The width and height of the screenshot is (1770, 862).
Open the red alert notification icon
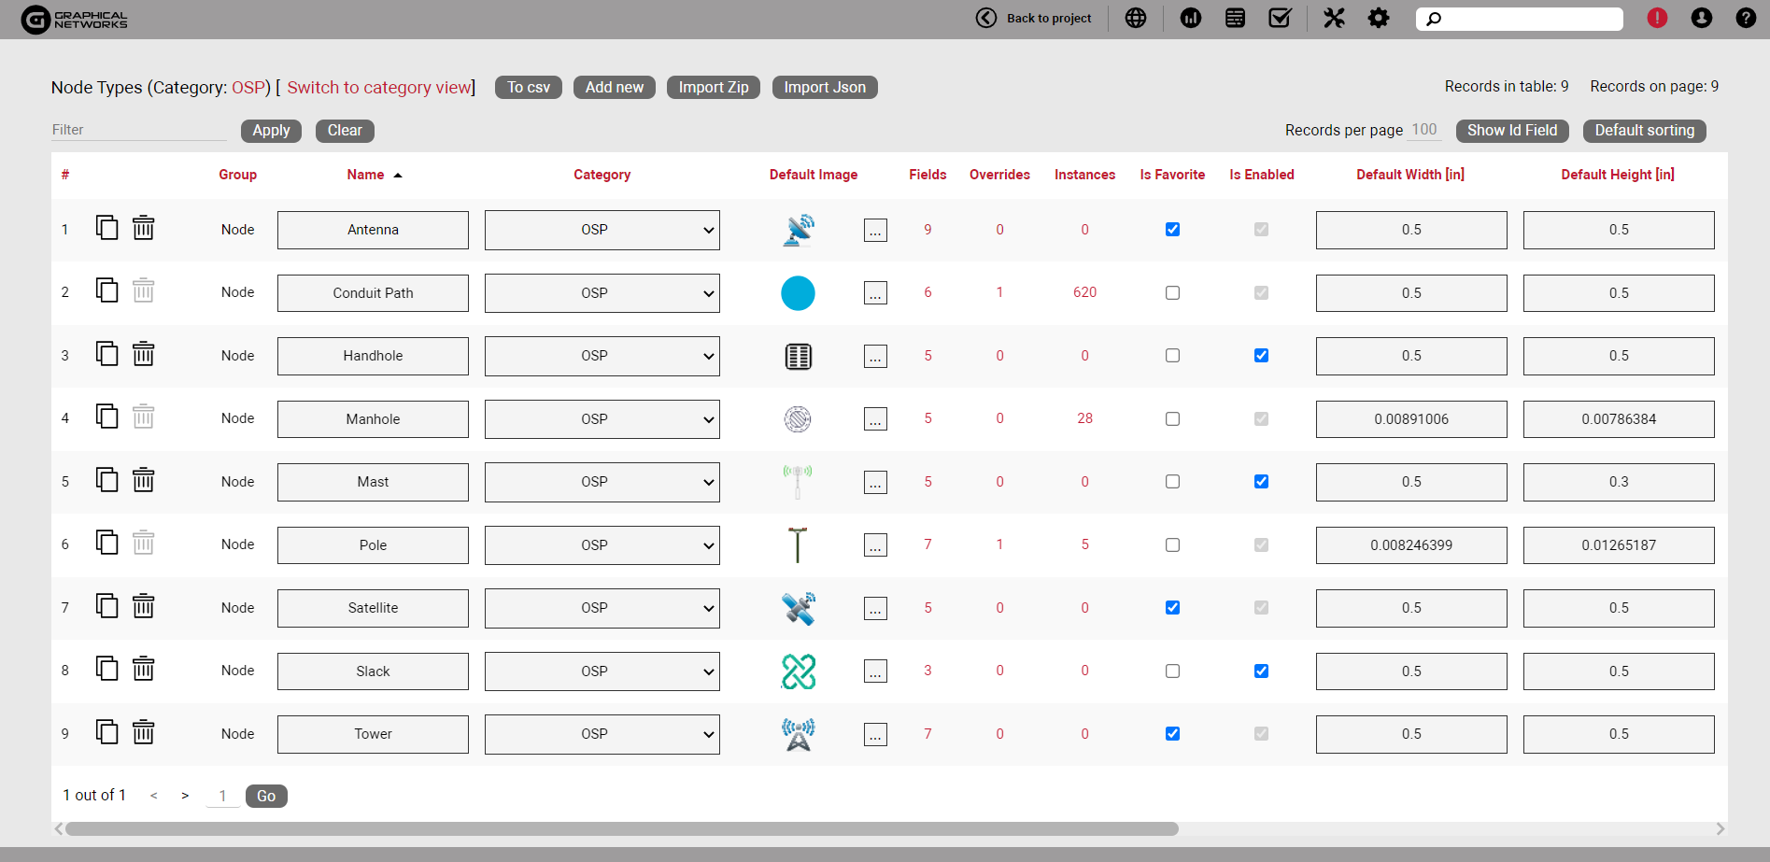1657,18
